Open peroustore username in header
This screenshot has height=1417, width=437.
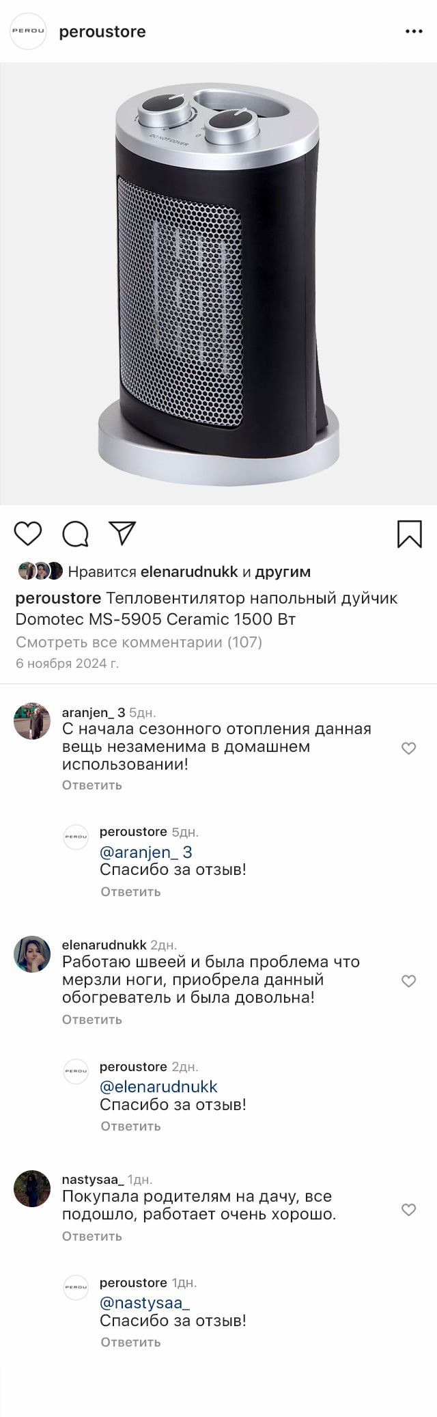pos(102,32)
